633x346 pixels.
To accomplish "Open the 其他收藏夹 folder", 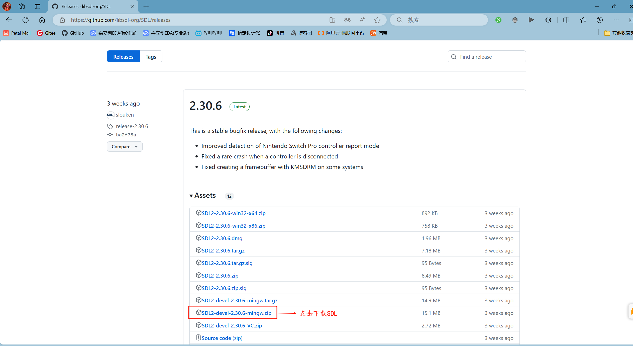I will coord(618,33).
